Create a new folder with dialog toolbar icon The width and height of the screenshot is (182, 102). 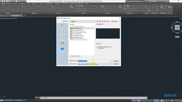point(105,21)
